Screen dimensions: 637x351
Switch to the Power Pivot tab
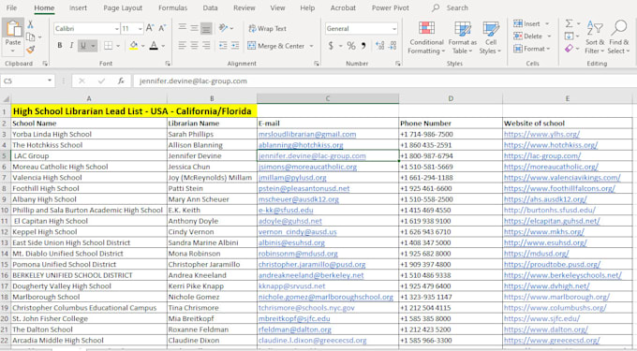(391, 7)
